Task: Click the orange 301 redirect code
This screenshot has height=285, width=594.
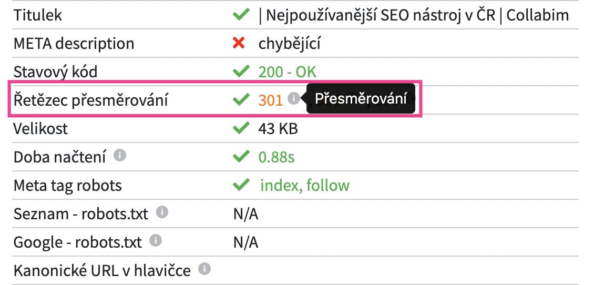Action: click(x=271, y=100)
